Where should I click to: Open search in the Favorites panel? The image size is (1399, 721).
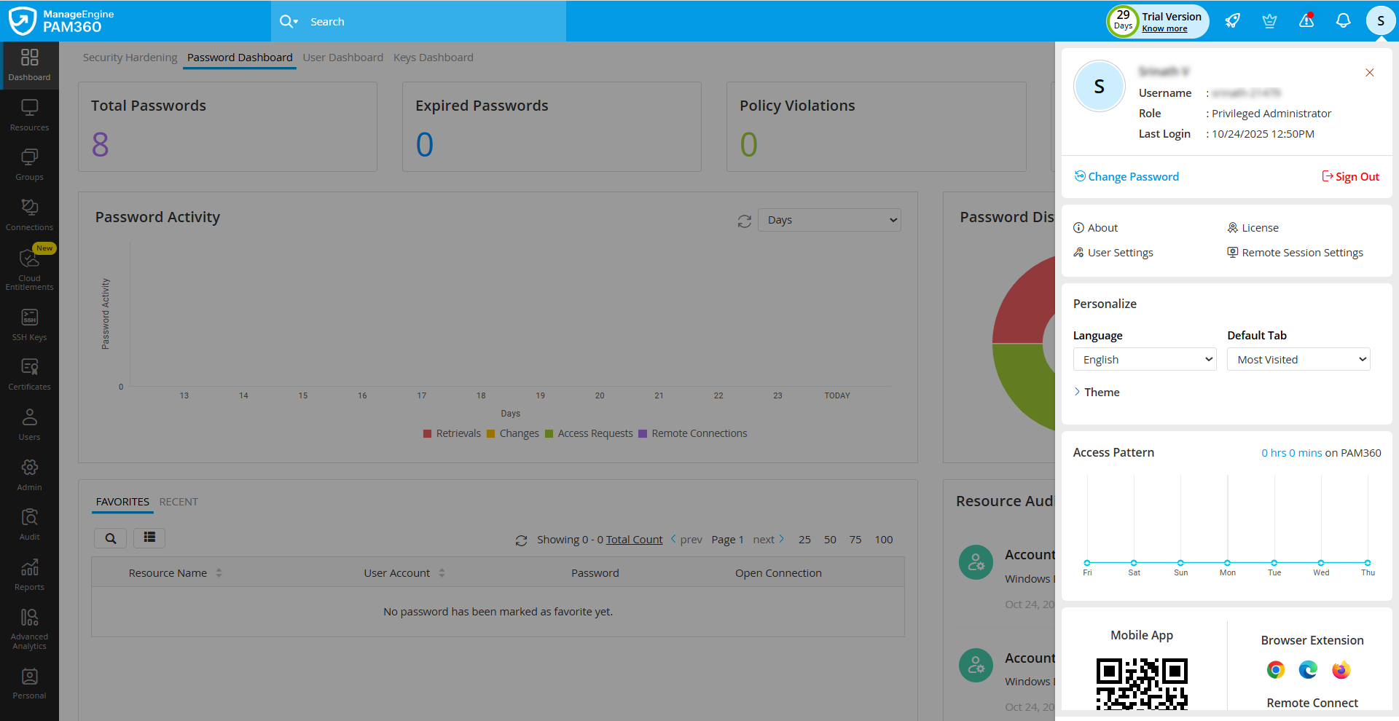(110, 538)
